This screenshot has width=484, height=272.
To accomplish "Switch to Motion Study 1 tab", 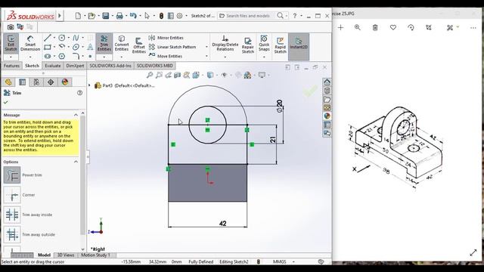I will [96, 255].
